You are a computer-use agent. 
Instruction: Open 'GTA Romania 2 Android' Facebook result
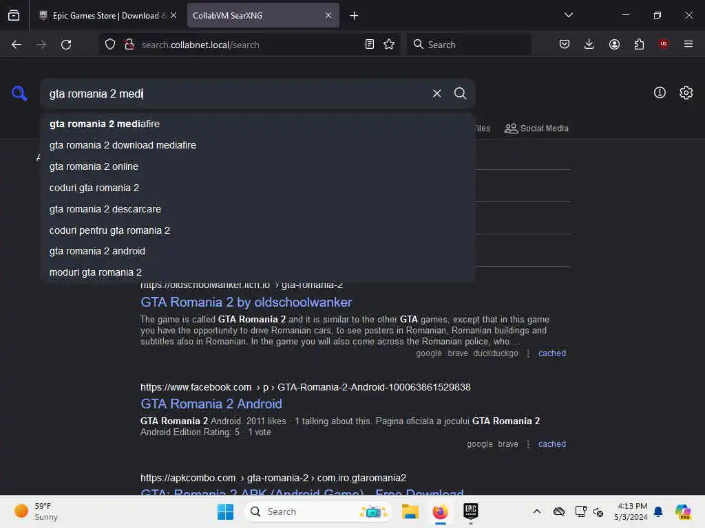[211, 404]
